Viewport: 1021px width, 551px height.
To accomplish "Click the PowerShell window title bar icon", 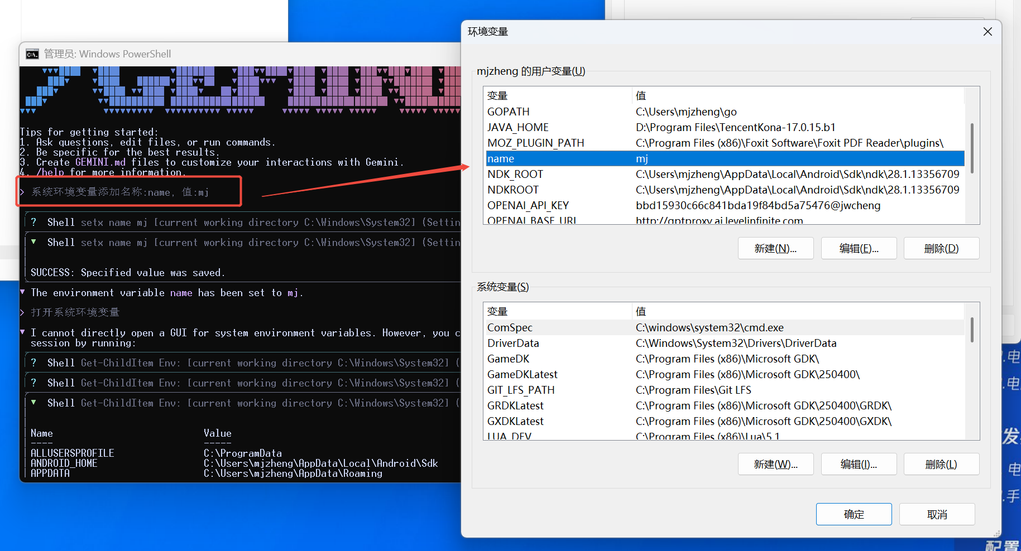I will 32,54.
